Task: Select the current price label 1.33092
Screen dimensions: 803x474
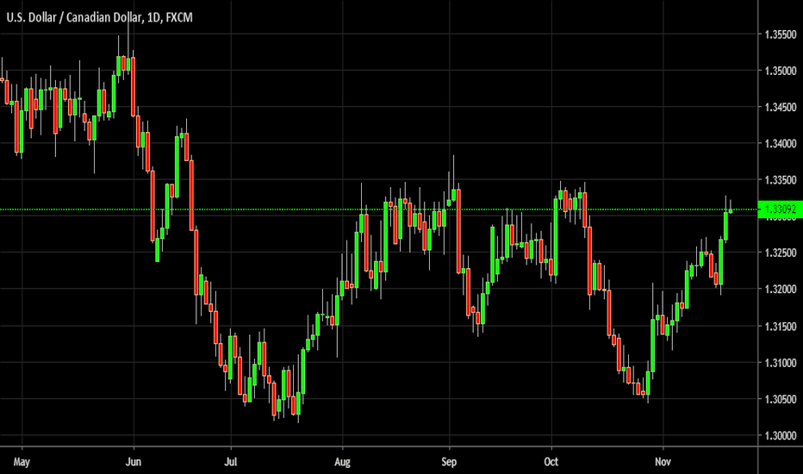Action: point(780,209)
